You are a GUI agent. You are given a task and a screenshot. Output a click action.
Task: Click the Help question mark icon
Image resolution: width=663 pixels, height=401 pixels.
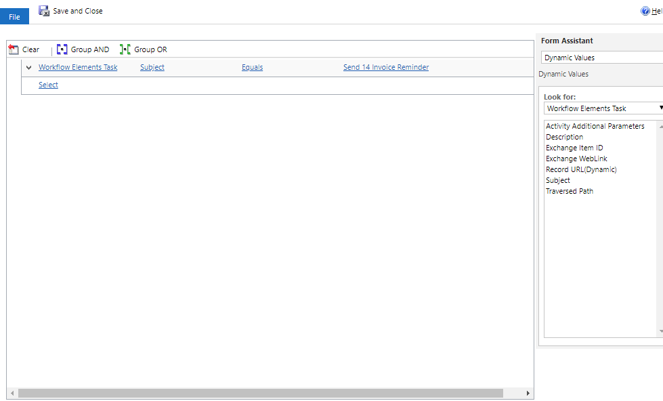[645, 11]
